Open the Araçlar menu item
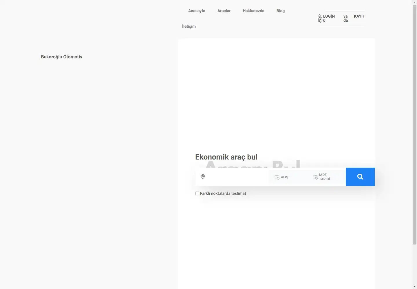The height and width of the screenshot is (289, 417). 224,11
